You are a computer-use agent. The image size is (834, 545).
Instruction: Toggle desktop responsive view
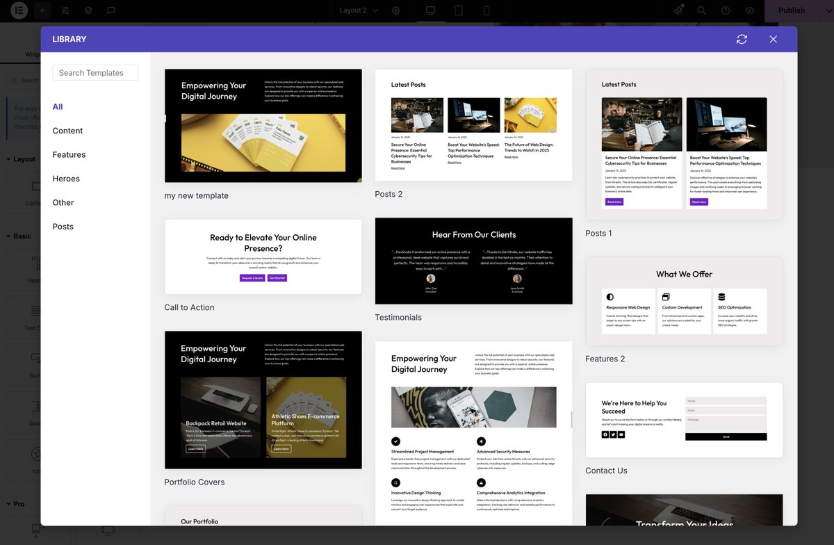(x=430, y=10)
